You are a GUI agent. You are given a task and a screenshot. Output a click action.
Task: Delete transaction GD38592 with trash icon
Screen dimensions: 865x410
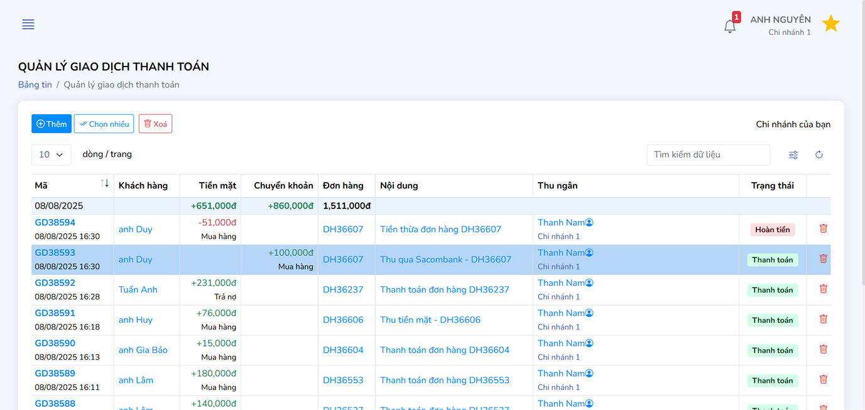823,289
